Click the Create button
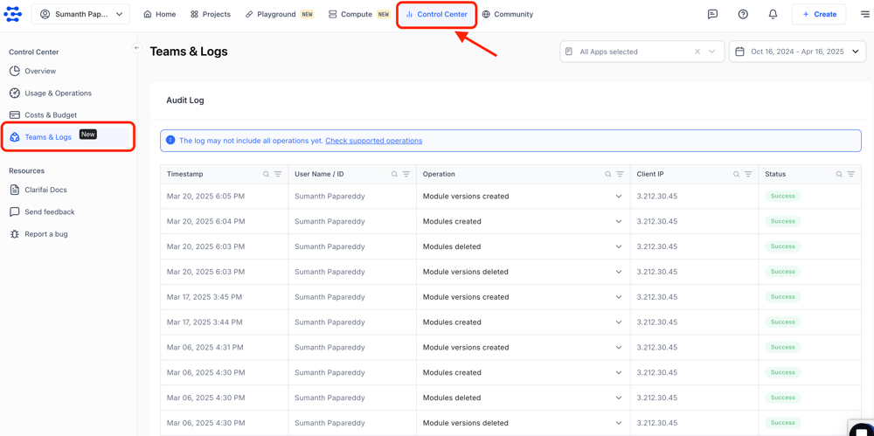 point(819,14)
